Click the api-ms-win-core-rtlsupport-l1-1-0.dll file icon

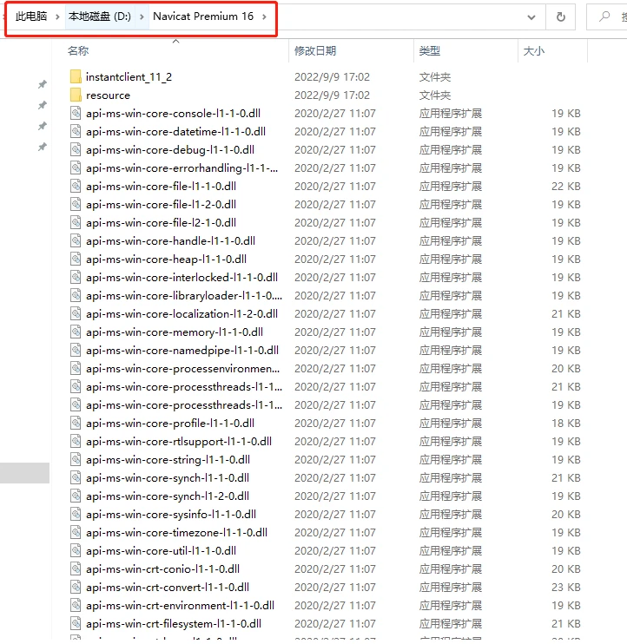point(76,441)
